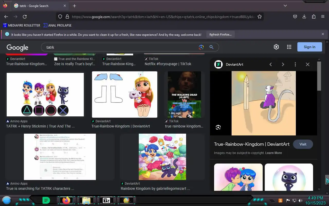Viewport: 329px width, 206px height.
Task: Close the image preview panel
Action: [x=308, y=64]
